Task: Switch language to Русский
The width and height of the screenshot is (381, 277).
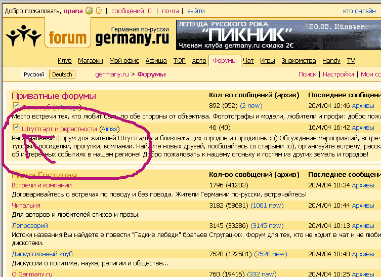Action: (x=34, y=74)
